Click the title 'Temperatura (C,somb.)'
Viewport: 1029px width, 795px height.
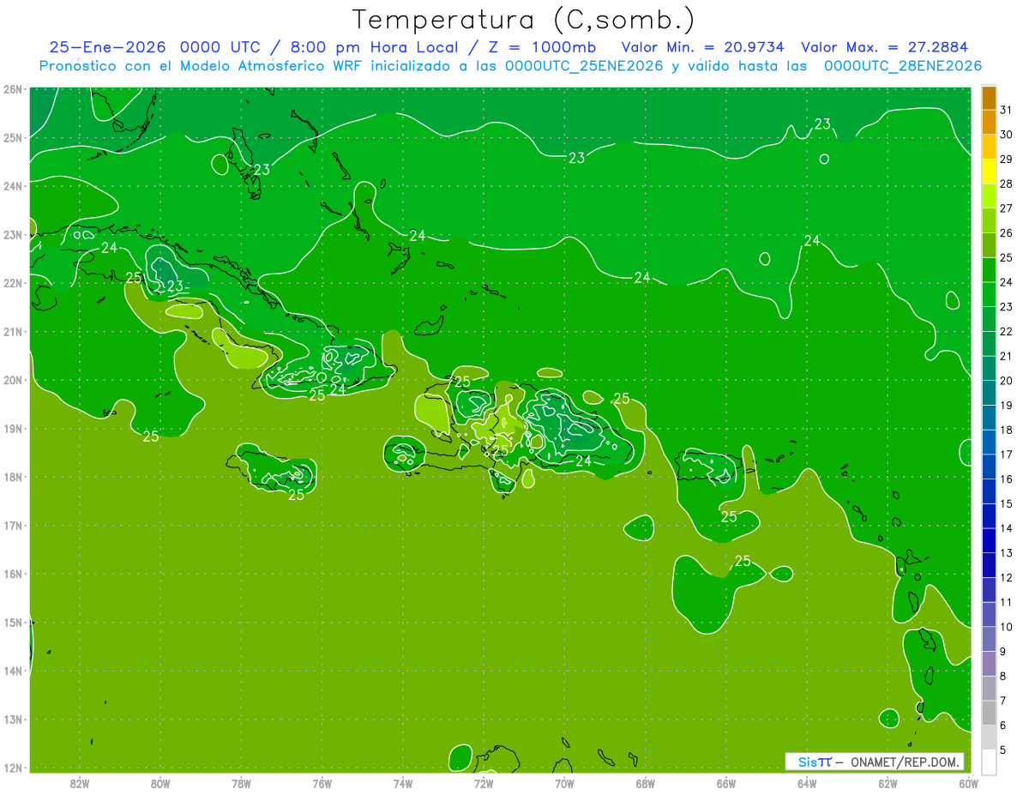click(523, 20)
